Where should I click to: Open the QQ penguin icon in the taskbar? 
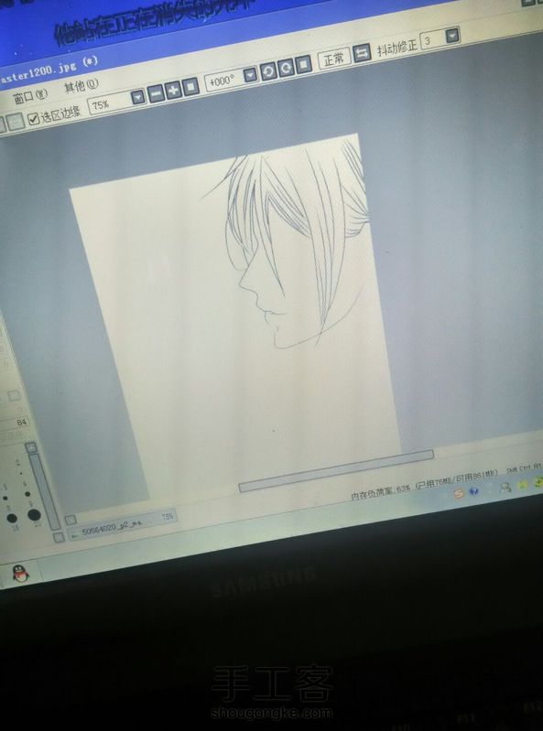[19, 574]
